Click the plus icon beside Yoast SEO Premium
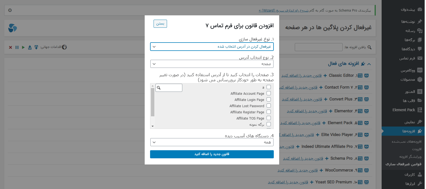The image size is (426, 189). [312, 182]
